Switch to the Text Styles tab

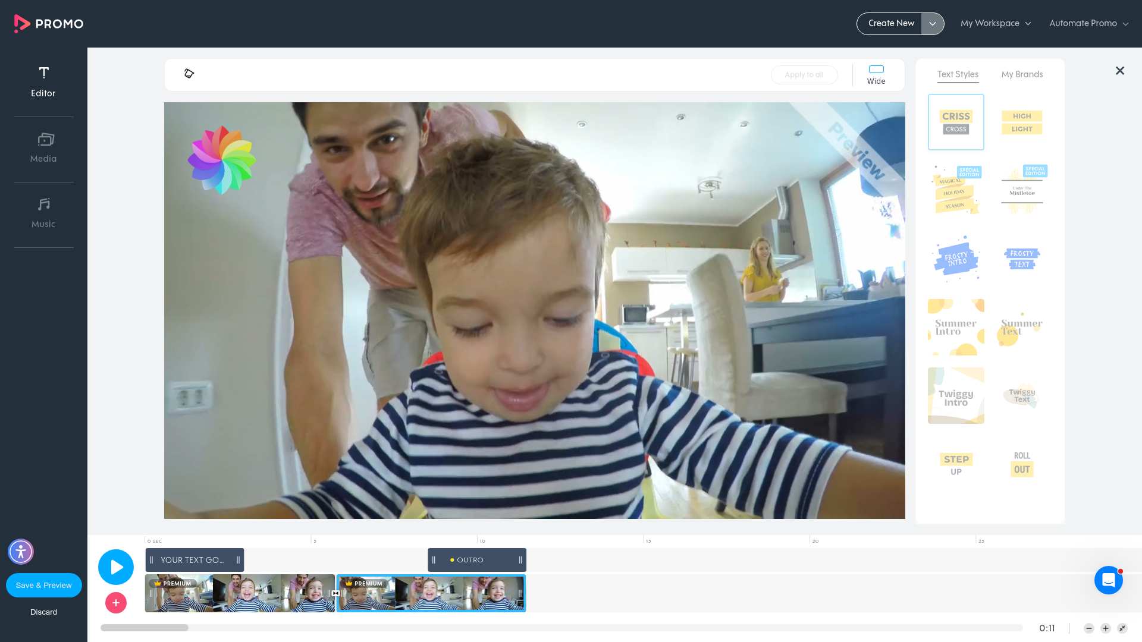point(958,74)
